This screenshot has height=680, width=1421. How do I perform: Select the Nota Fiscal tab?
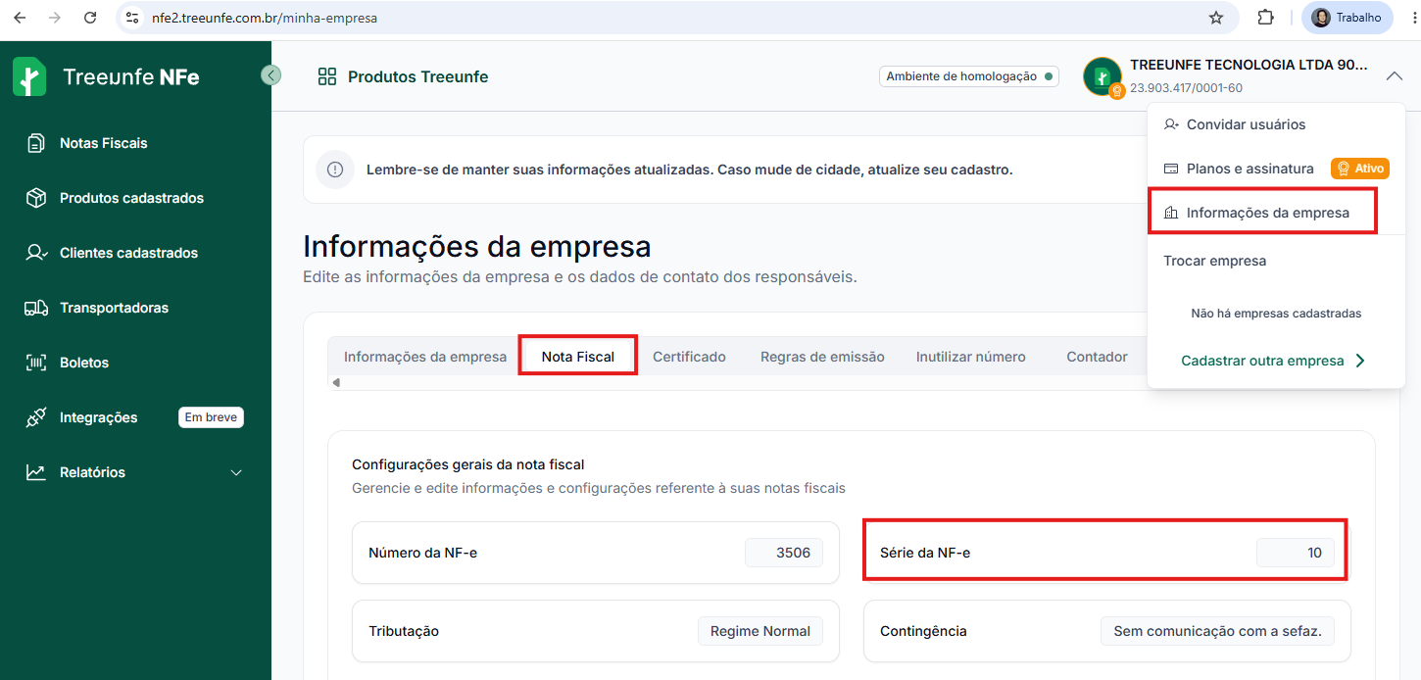[x=578, y=357]
